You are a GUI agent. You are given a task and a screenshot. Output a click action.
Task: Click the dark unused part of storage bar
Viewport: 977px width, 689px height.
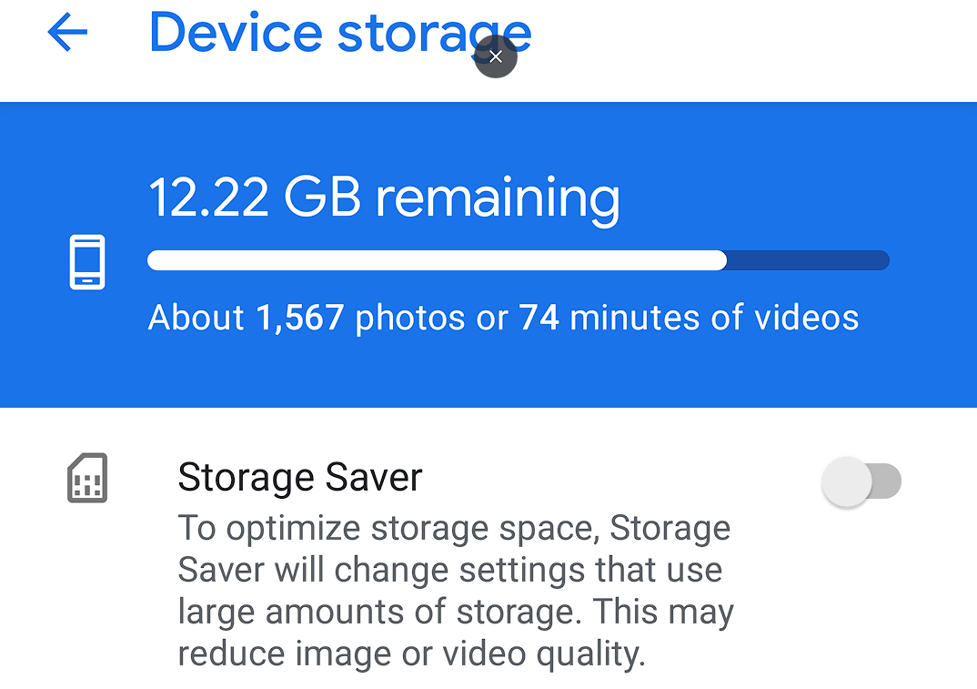(x=808, y=261)
